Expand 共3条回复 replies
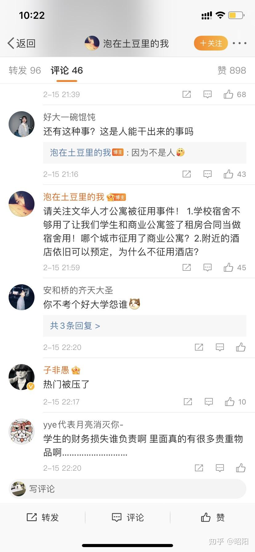This screenshot has height=552, width=255. [x=75, y=326]
